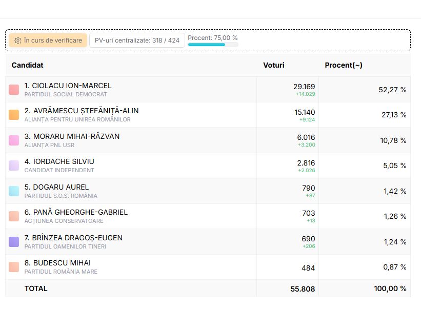This screenshot has height=310, width=421.
Task: Click the light blue swatch for Dogaru Aurel
Action: [x=14, y=191]
